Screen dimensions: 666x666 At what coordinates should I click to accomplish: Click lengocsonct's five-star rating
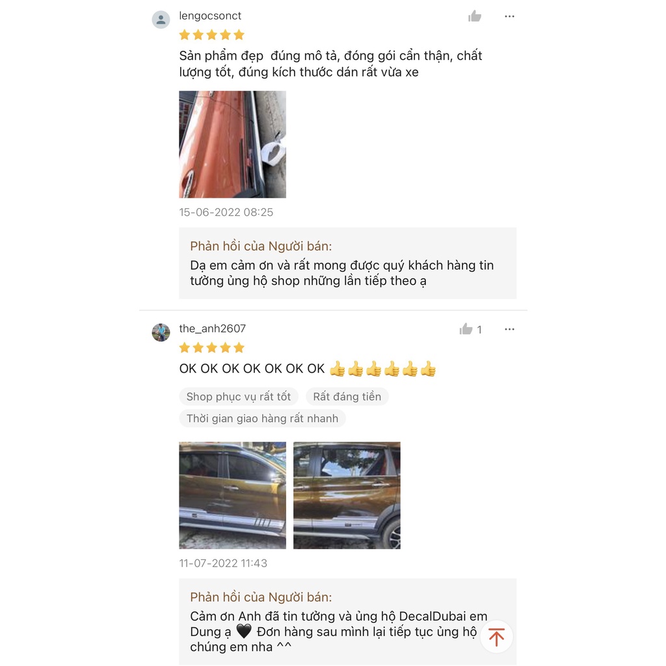[211, 35]
